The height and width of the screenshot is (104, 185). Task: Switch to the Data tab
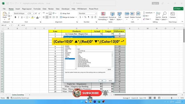pyautogui.click(x=44, y=9)
